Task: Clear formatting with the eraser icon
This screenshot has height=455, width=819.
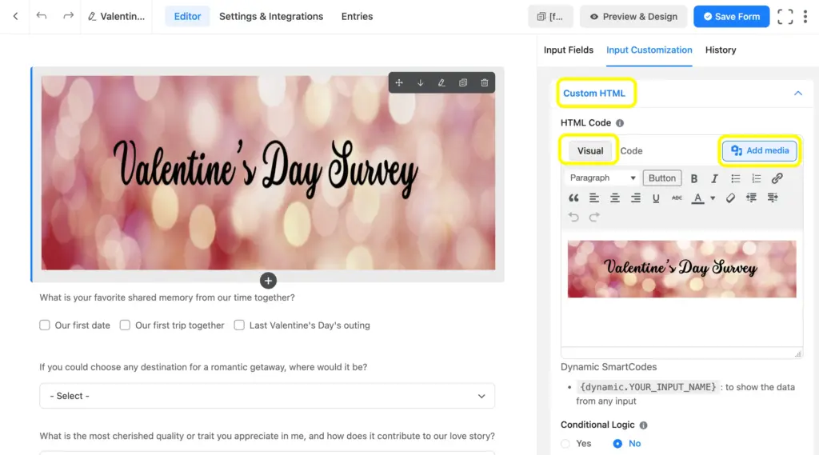Action: 730,198
